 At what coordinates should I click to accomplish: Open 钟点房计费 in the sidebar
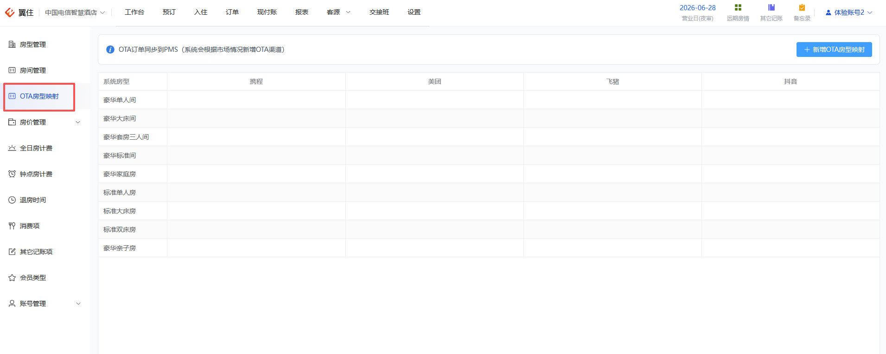pos(36,174)
